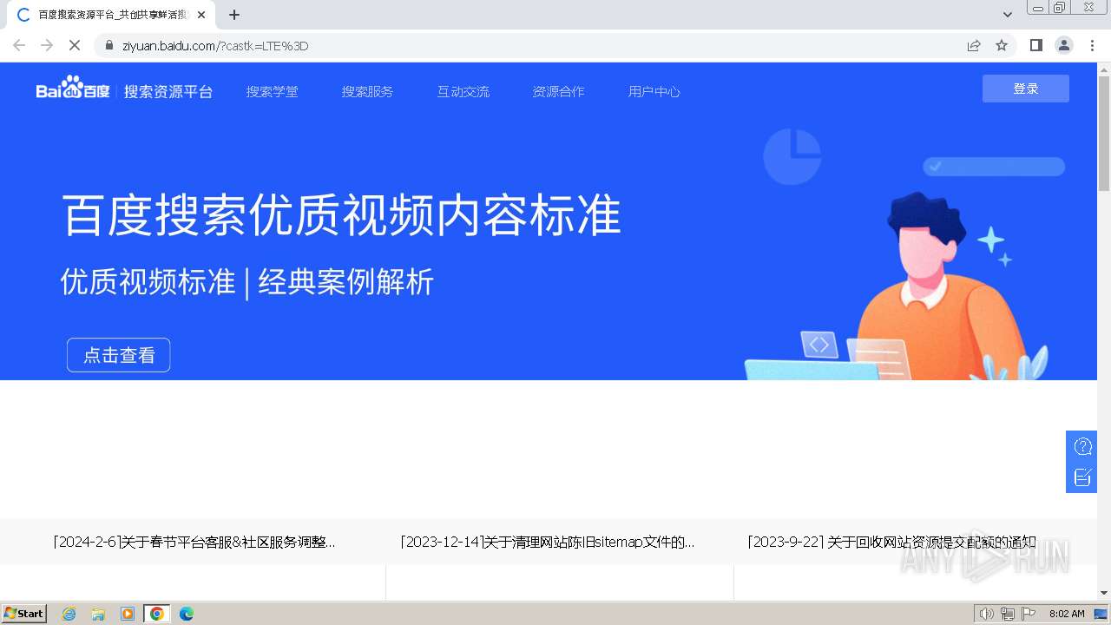Go forward in browser history
This screenshot has width=1111, height=625.
click(x=47, y=45)
